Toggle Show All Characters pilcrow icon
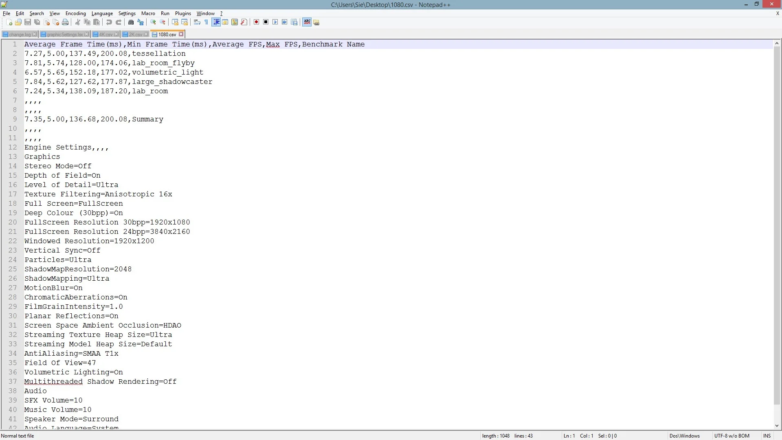Image resolution: width=782 pixels, height=440 pixels. pos(206,22)
